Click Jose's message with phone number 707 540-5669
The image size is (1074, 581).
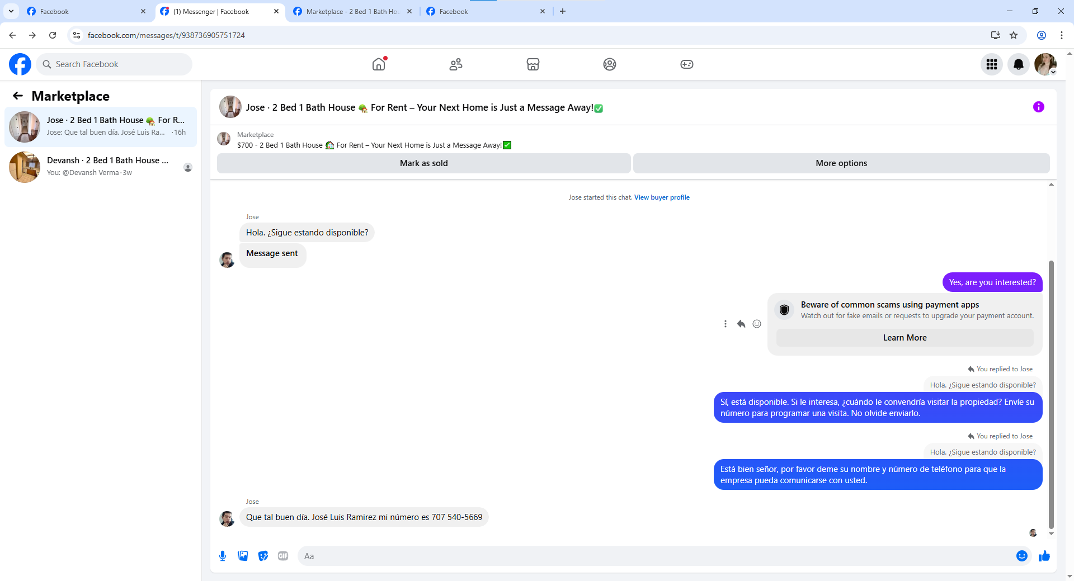364,517
